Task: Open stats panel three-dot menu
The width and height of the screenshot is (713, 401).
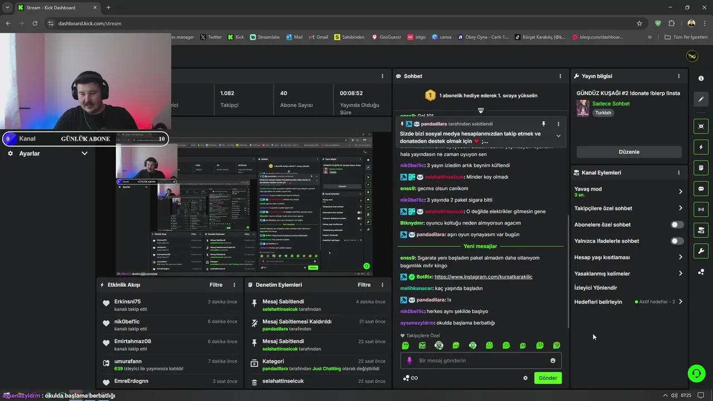Action: tap(382, 76)
